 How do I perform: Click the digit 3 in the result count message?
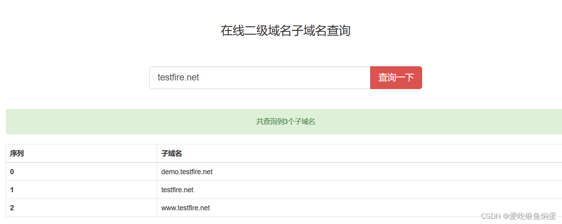point(285,122)
